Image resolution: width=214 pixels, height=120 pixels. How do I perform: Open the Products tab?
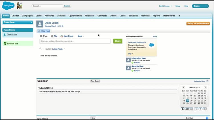(x=145, y=16)
